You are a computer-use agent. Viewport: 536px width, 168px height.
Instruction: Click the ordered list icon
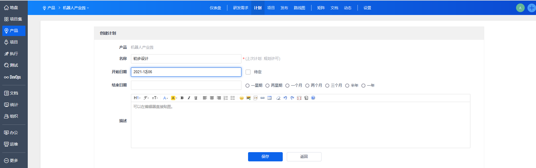[x=226, y=98]
